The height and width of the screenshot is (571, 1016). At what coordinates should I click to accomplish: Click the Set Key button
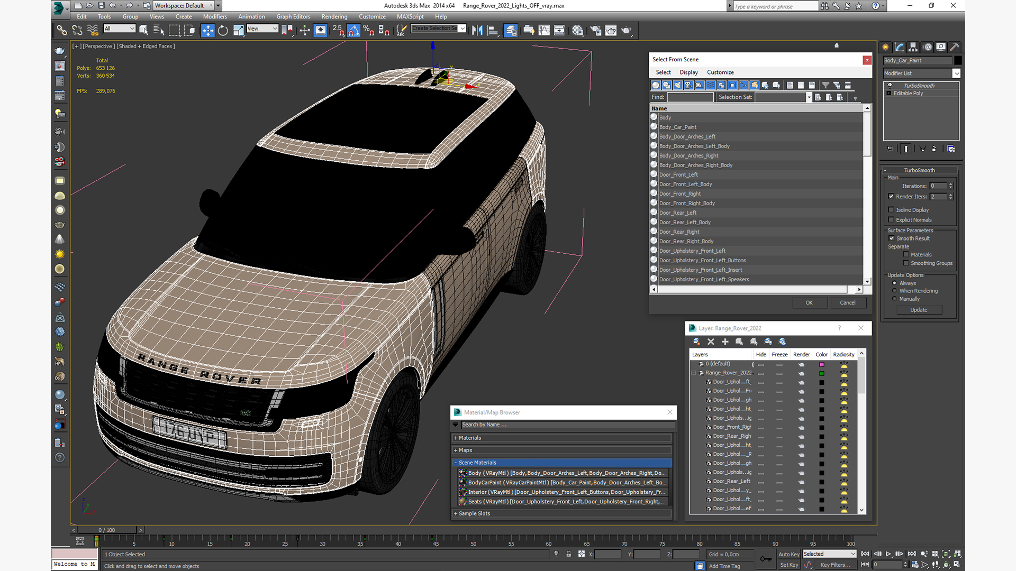click(788, 565)
